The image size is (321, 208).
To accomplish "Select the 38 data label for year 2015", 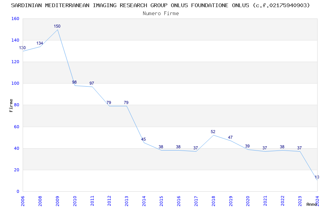I will click(161, 147).
